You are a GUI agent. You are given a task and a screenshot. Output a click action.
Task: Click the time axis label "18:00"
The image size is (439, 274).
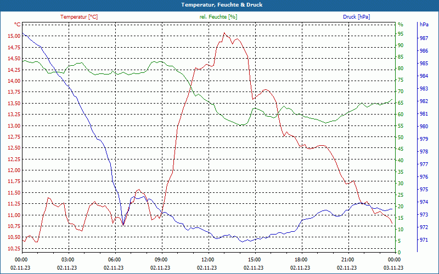pyautogui.click(x=301, y=259)
